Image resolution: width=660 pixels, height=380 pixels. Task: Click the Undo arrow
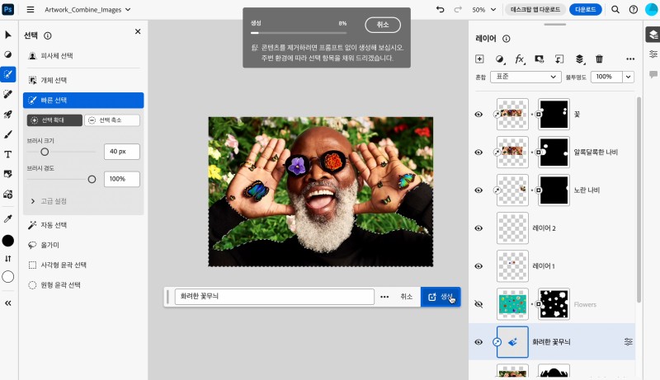441,9
